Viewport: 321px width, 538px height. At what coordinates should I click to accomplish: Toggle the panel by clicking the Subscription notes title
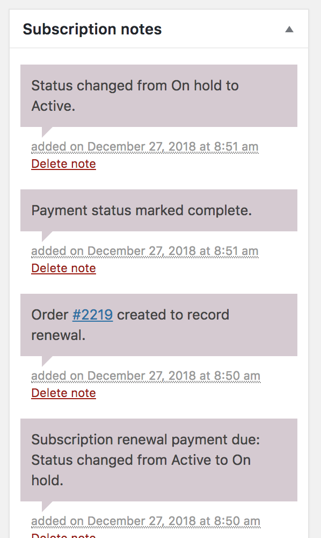click(91, 30)
